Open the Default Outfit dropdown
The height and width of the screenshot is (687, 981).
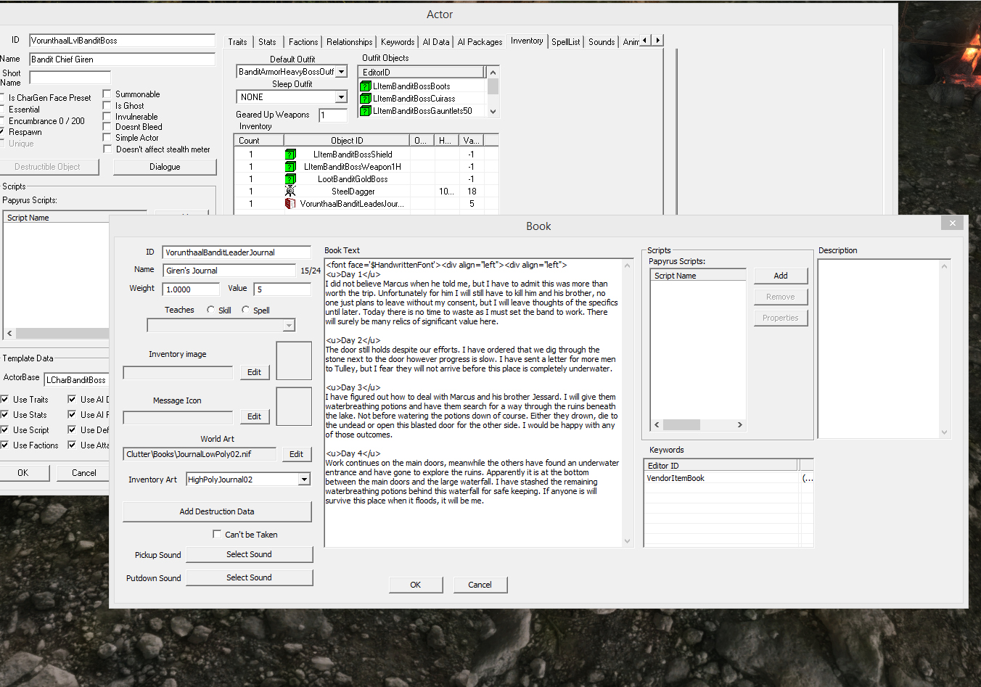(341, 72)
